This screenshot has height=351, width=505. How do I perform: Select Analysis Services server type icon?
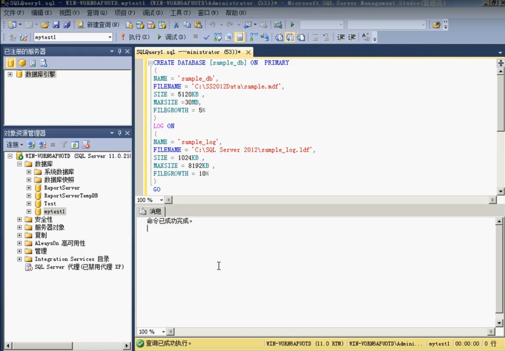coord(22,63)
